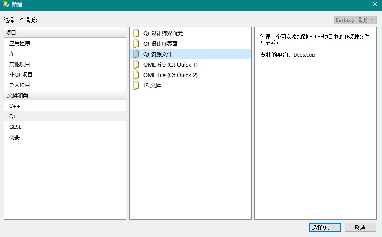Image resolution: width=382 pixels, height=237 pixels.
Task: Click the Qt Creator logo in title bar
Action: (x=6, y=4)
